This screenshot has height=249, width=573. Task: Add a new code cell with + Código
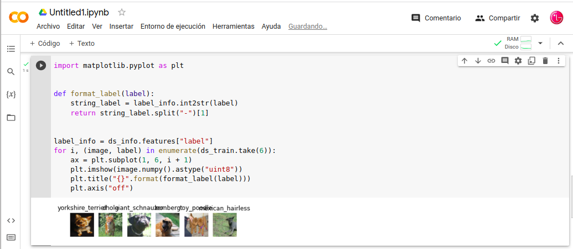44,43
